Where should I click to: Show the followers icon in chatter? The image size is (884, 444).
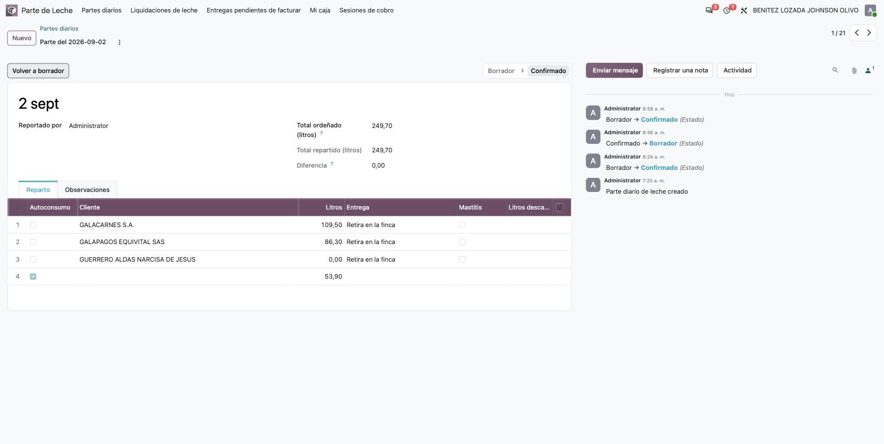click(869, 70)
